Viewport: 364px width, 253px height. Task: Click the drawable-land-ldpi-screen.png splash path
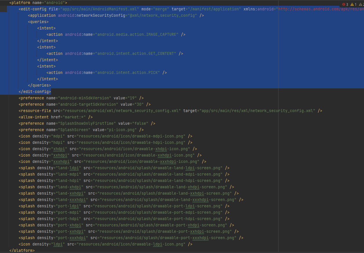pyautogui.click(x=157, y=168)
